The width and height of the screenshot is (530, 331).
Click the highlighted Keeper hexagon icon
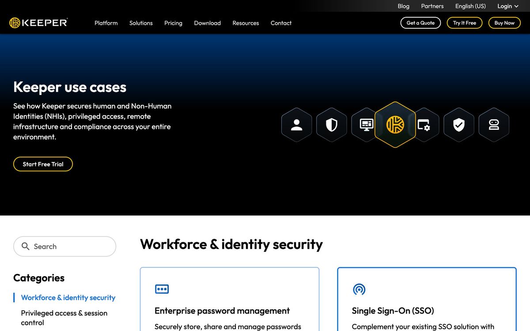[x=395, y=125]
